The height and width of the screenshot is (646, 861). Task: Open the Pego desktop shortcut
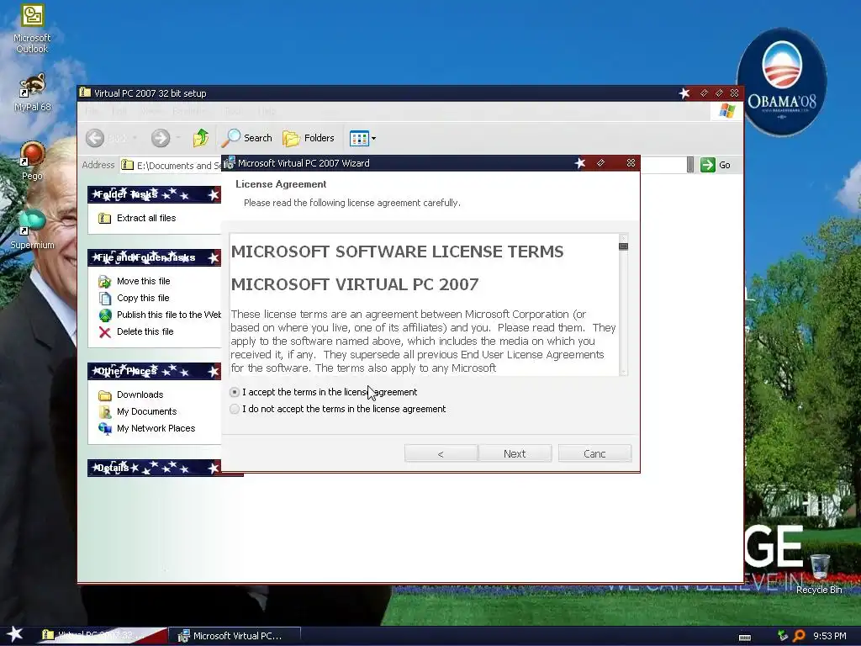click(x=32, y=161)
